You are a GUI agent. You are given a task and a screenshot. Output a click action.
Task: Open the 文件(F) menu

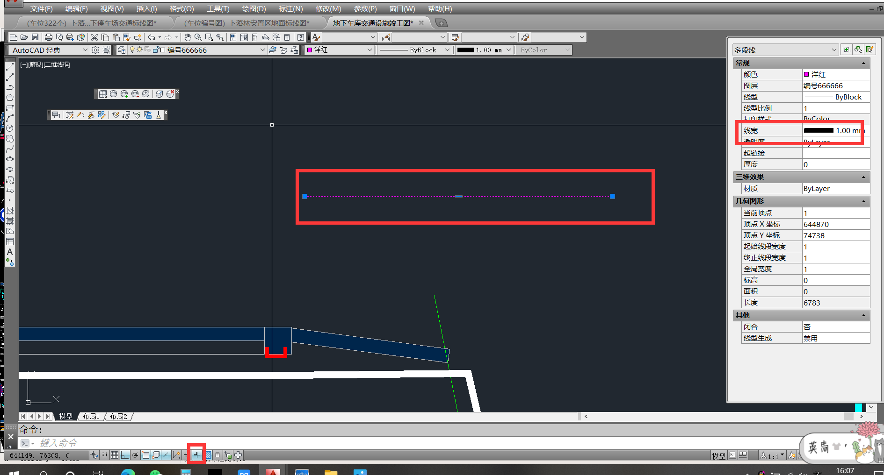tap(41, 9)
